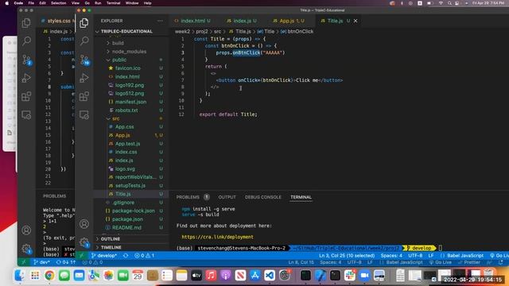Switch to the OUTPUT panel tab
509x286 pixels.
coord(227,197)
